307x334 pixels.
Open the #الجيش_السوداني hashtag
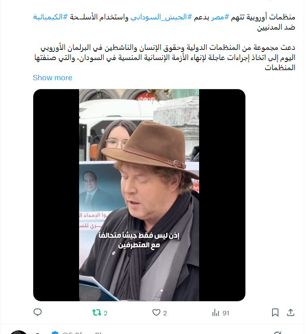coord(161,17)
